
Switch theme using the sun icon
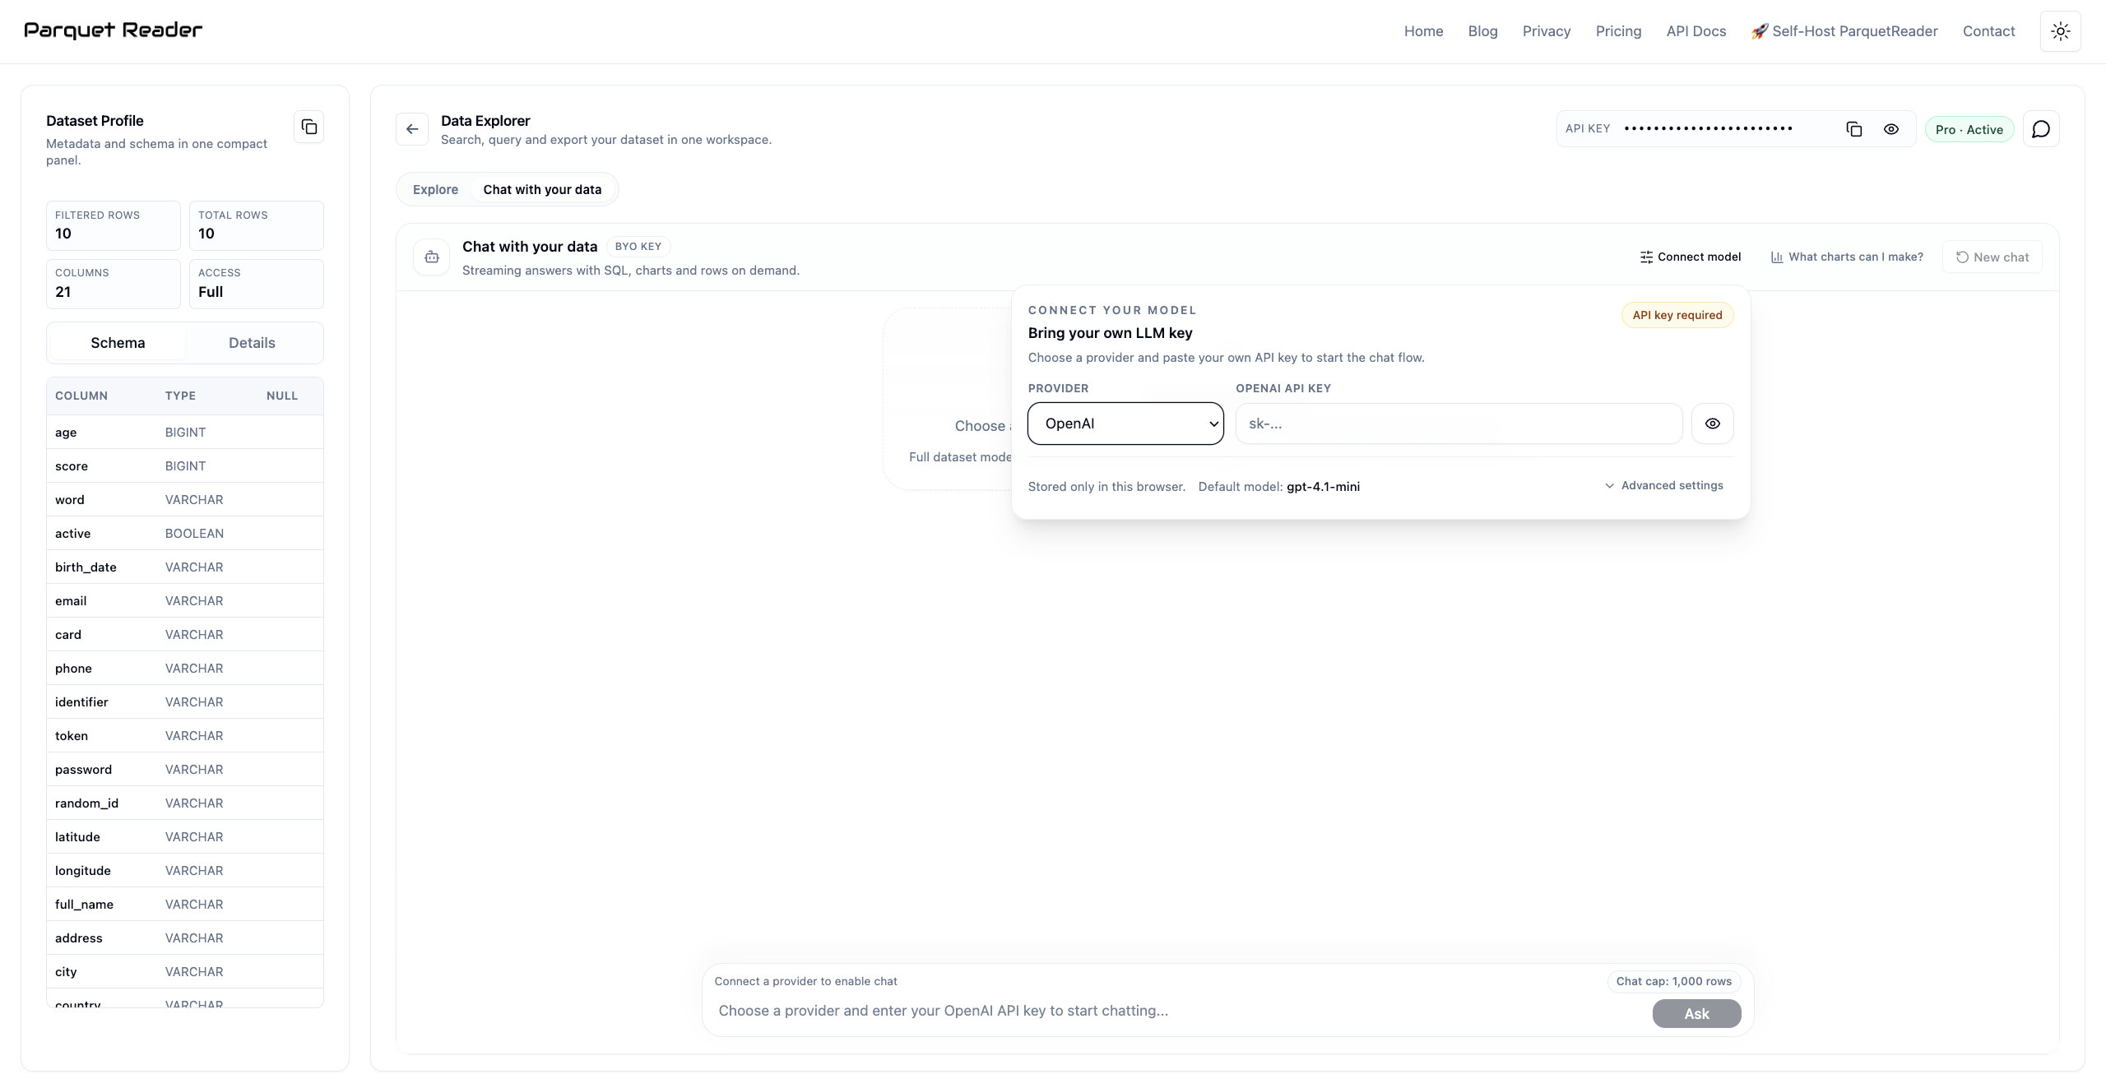pos(2060,30)
